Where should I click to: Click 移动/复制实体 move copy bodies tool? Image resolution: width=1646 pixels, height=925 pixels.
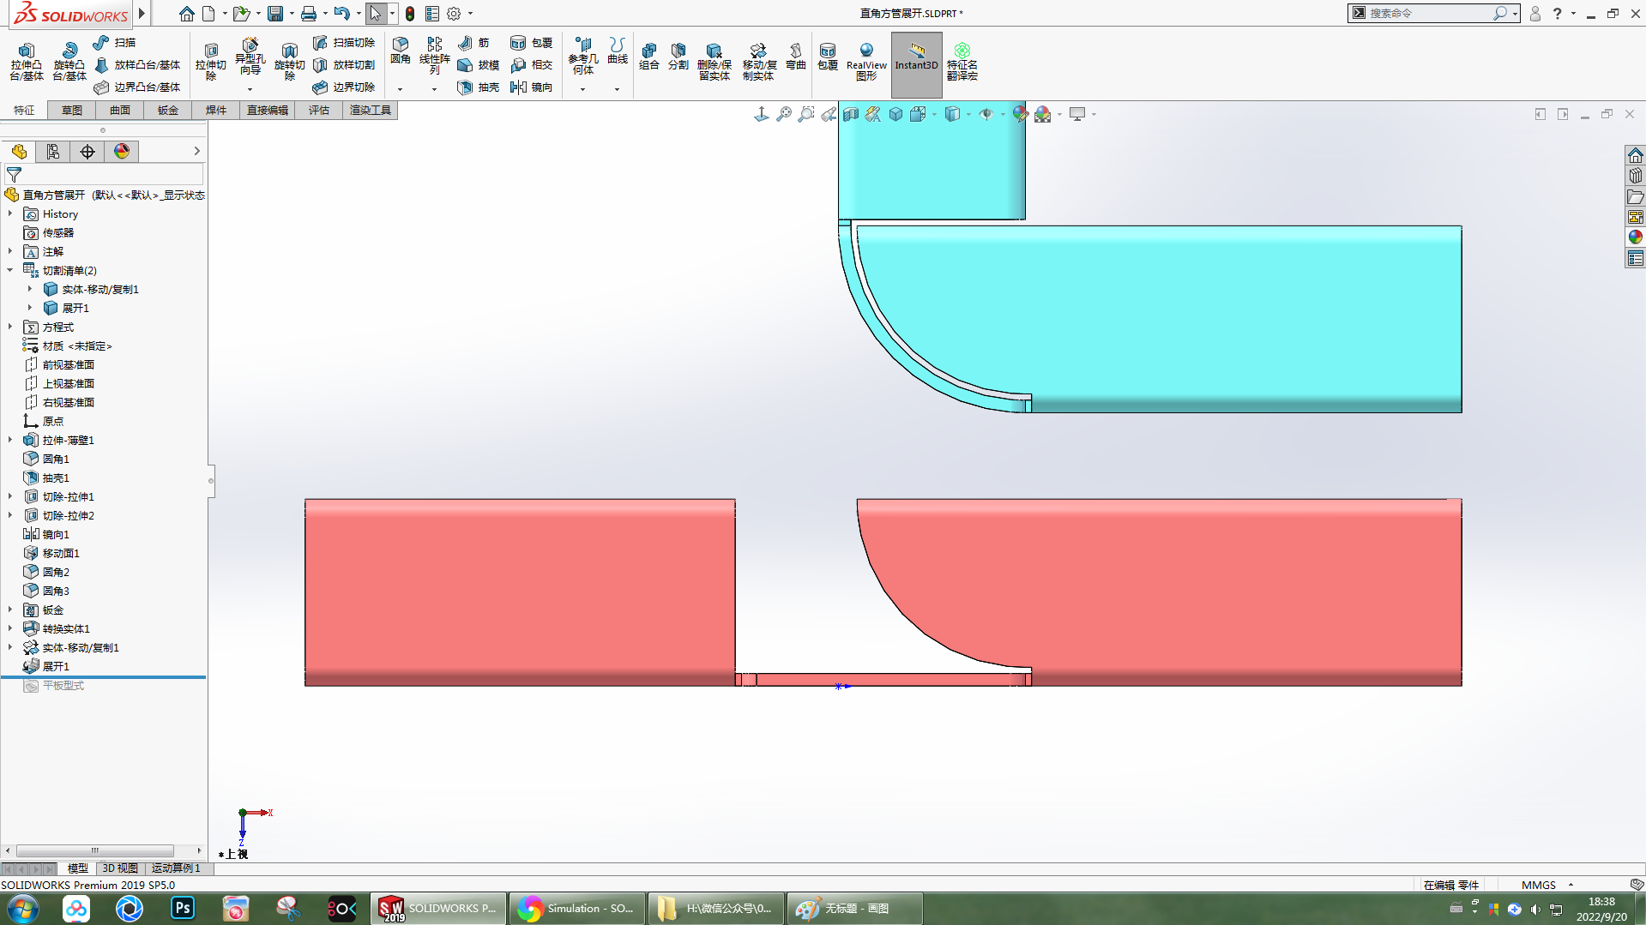coord(758,62)
